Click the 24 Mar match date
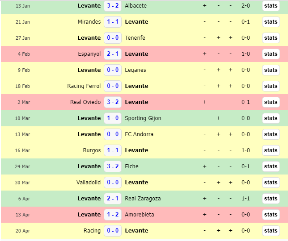 tap(23, 166)
